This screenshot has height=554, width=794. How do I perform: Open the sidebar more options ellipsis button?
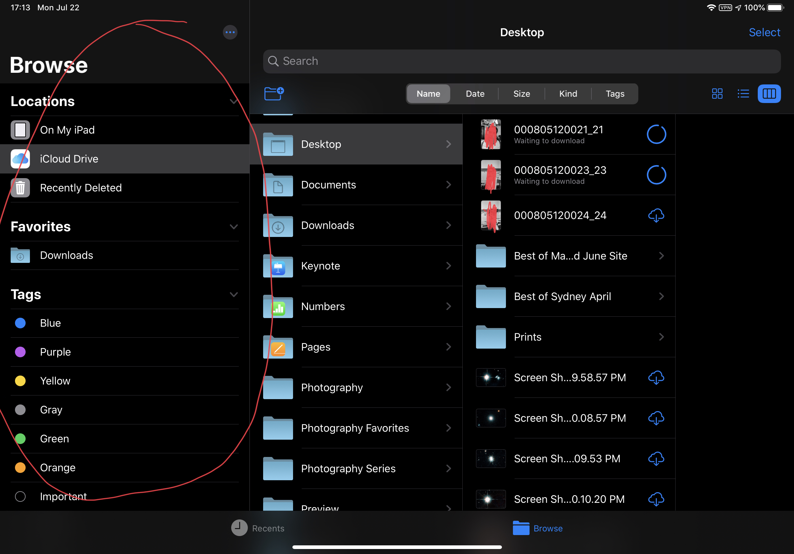(230, 32)
